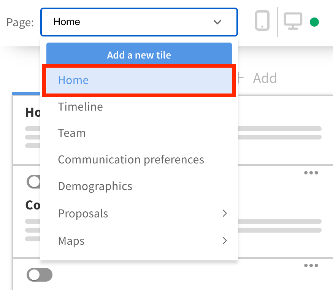The width and height of the screenshot is (333, 290).
Task: Click the chevron arrow in Page selector
Action: [217, 22]
